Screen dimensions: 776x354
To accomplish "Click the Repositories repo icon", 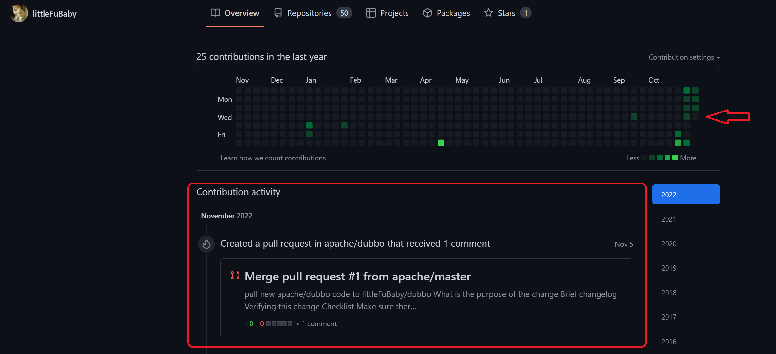I will point(278,13).
